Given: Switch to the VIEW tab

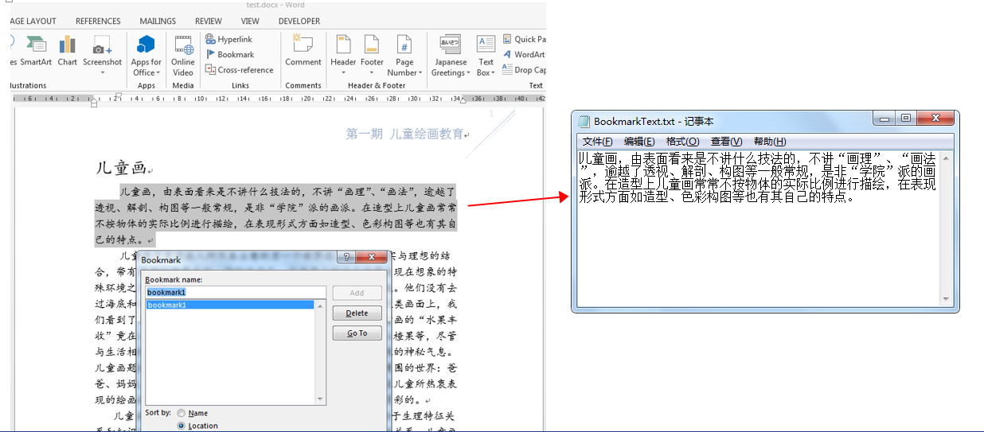Looking at the screenshot, I should [250, 21].
